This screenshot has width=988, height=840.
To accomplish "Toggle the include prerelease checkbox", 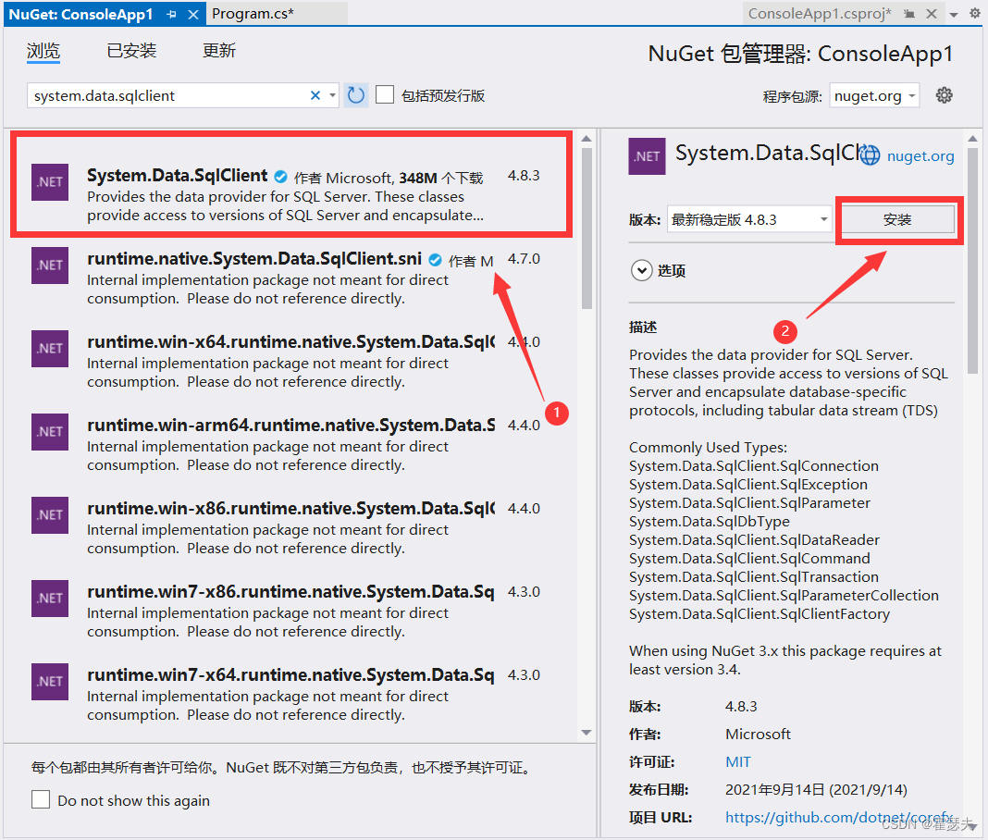I will [x=384, y=94].
